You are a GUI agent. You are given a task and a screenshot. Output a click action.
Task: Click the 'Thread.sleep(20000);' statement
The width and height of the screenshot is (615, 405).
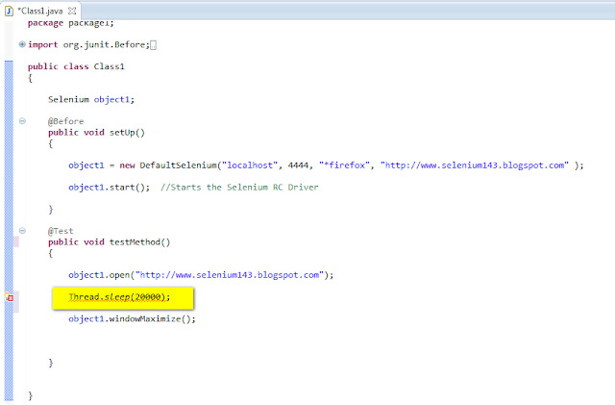tap(119, 297)
